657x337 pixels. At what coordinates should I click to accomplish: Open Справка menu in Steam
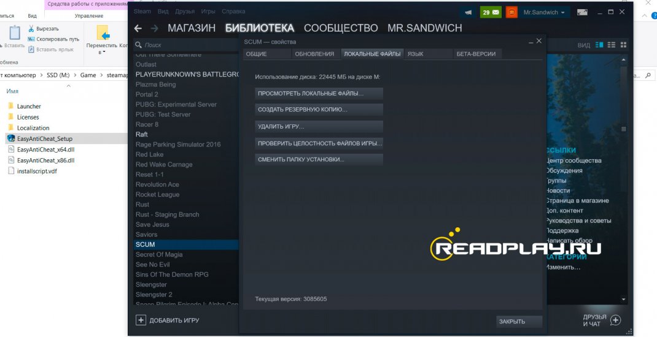coord(233,11)
